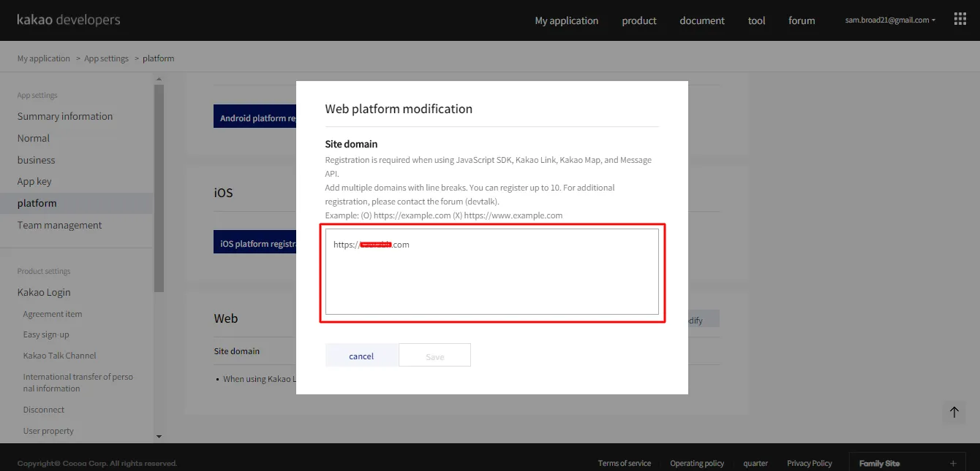The image size is (980, 471).
Task: Open App key in the sidebar
Action: (x=34, y=181)
